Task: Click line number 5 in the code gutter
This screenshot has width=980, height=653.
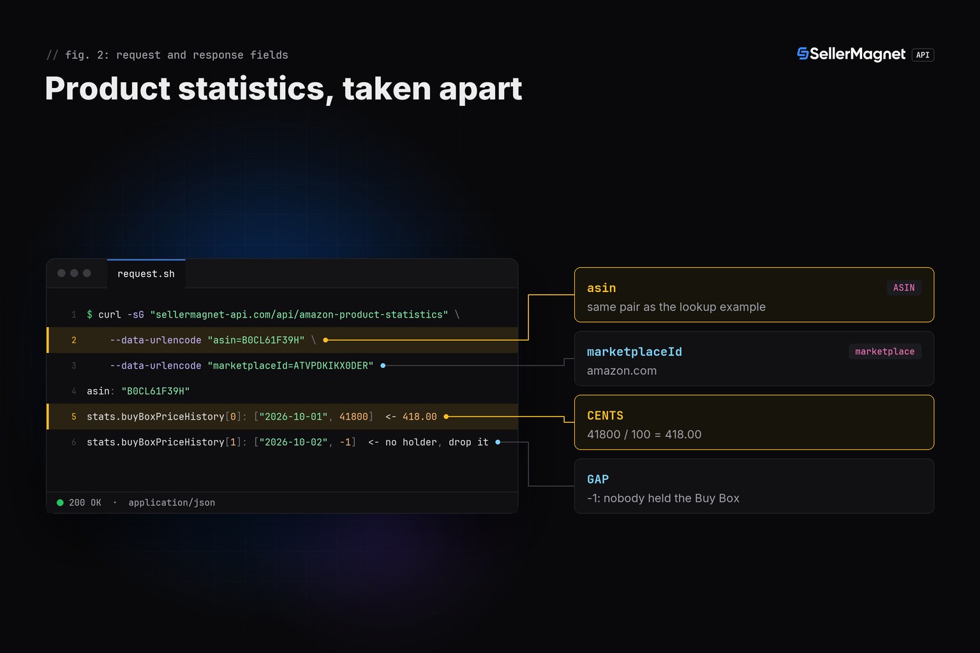Action: point(74,416)
